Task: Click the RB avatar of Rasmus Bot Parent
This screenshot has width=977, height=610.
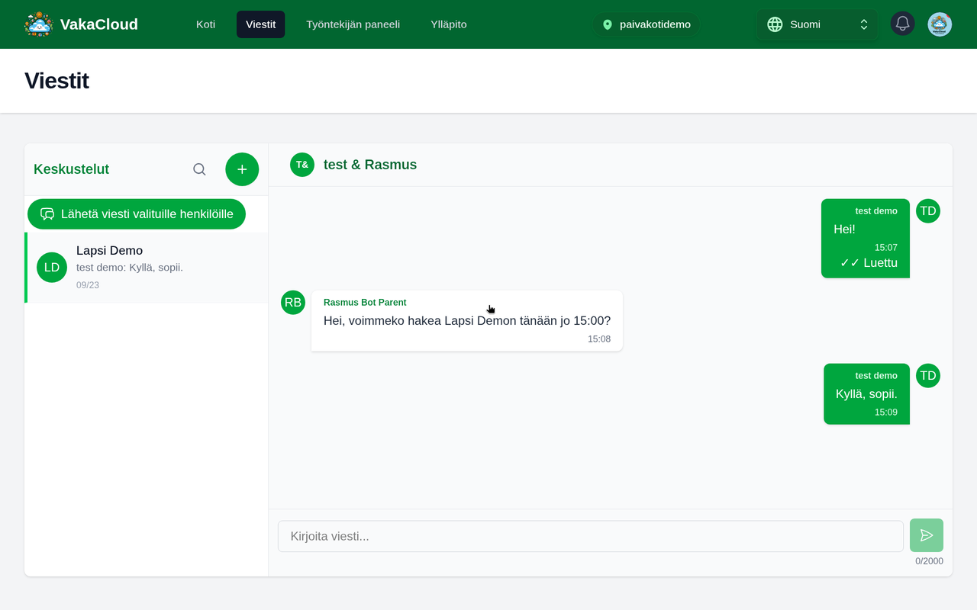Action: (293, 302)
